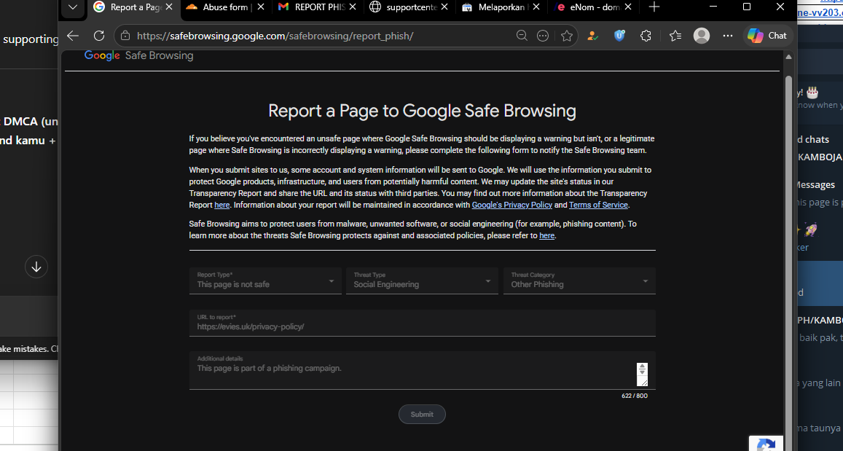Open the Extensions puzzle icon
843x451 pixels.
coord(646,36)
